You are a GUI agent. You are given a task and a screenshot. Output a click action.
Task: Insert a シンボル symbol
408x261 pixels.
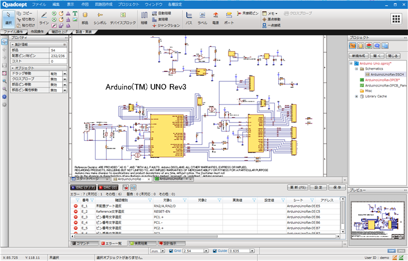click(x=100, y=18)
